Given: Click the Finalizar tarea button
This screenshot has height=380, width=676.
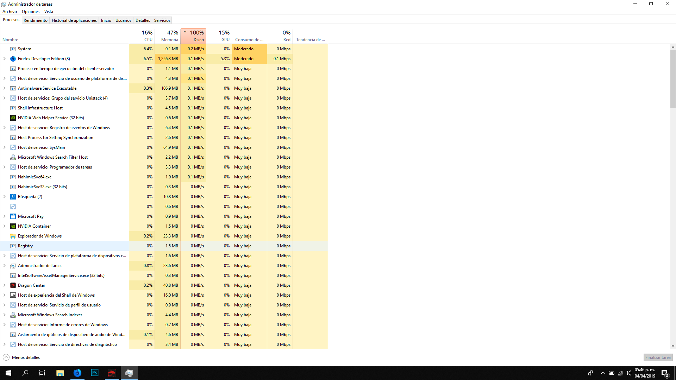Looking at the screenshot, I should click(658, 357).
